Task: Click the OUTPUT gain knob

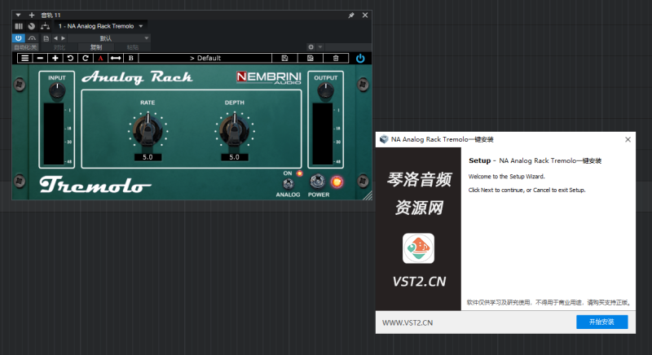Action: (x=325, y=90)
